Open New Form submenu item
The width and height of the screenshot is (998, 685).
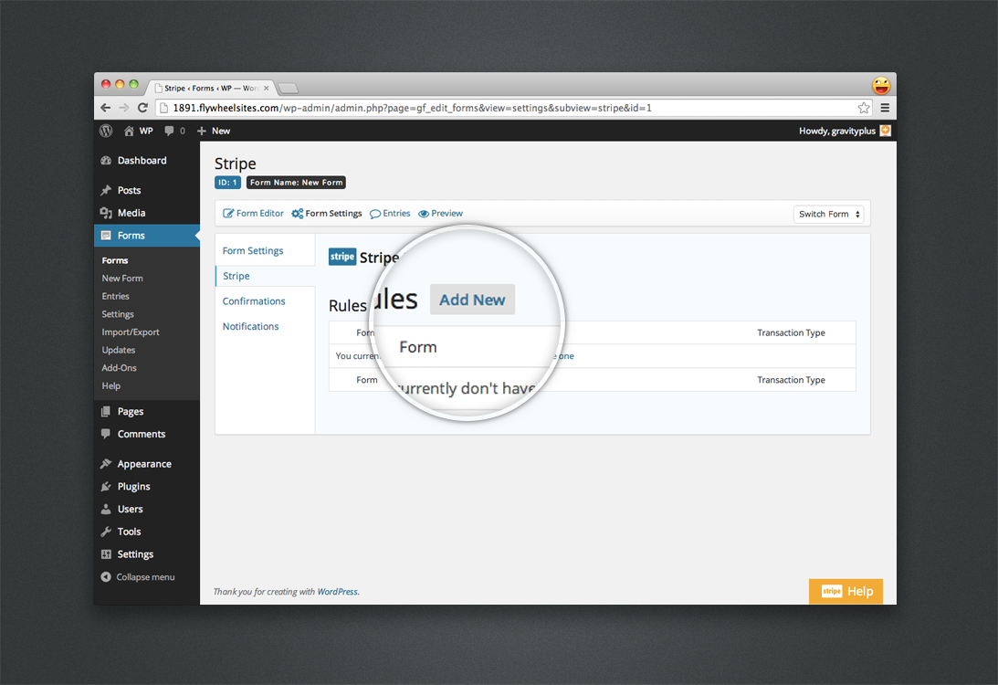122,279
